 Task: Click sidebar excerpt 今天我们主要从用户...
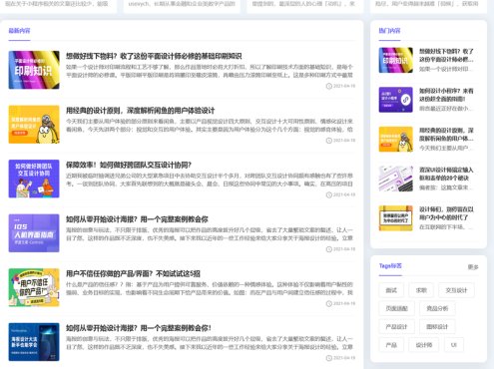445,148
